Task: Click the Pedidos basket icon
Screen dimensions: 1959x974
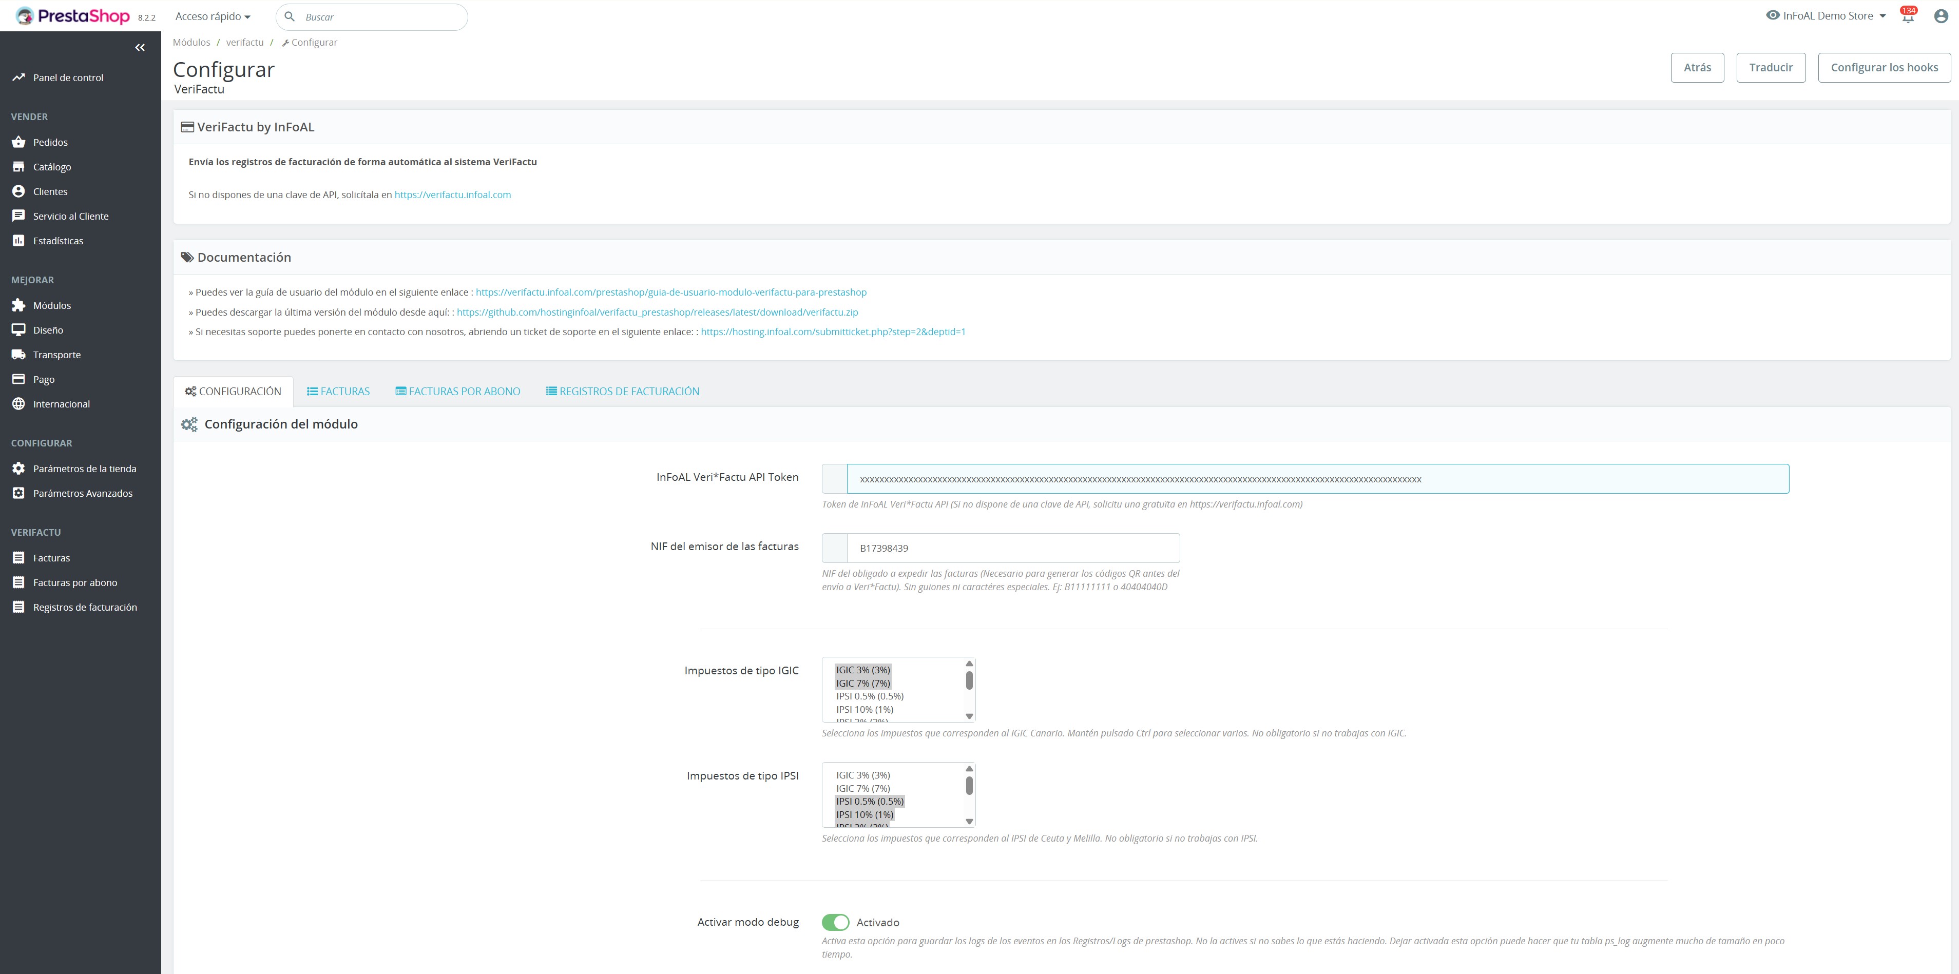Action: tap(19, 142)
